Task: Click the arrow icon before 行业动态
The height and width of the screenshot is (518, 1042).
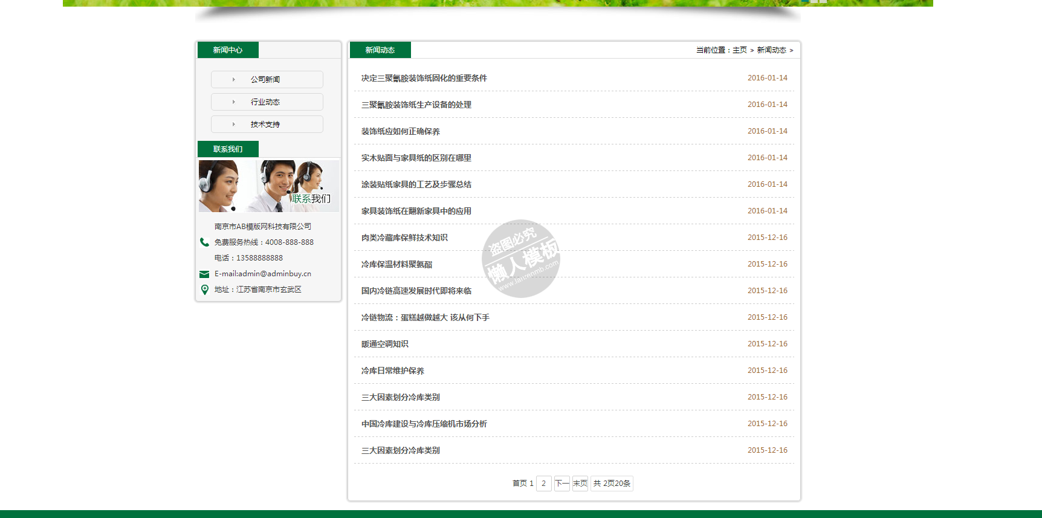Action: tap(234, 102)
